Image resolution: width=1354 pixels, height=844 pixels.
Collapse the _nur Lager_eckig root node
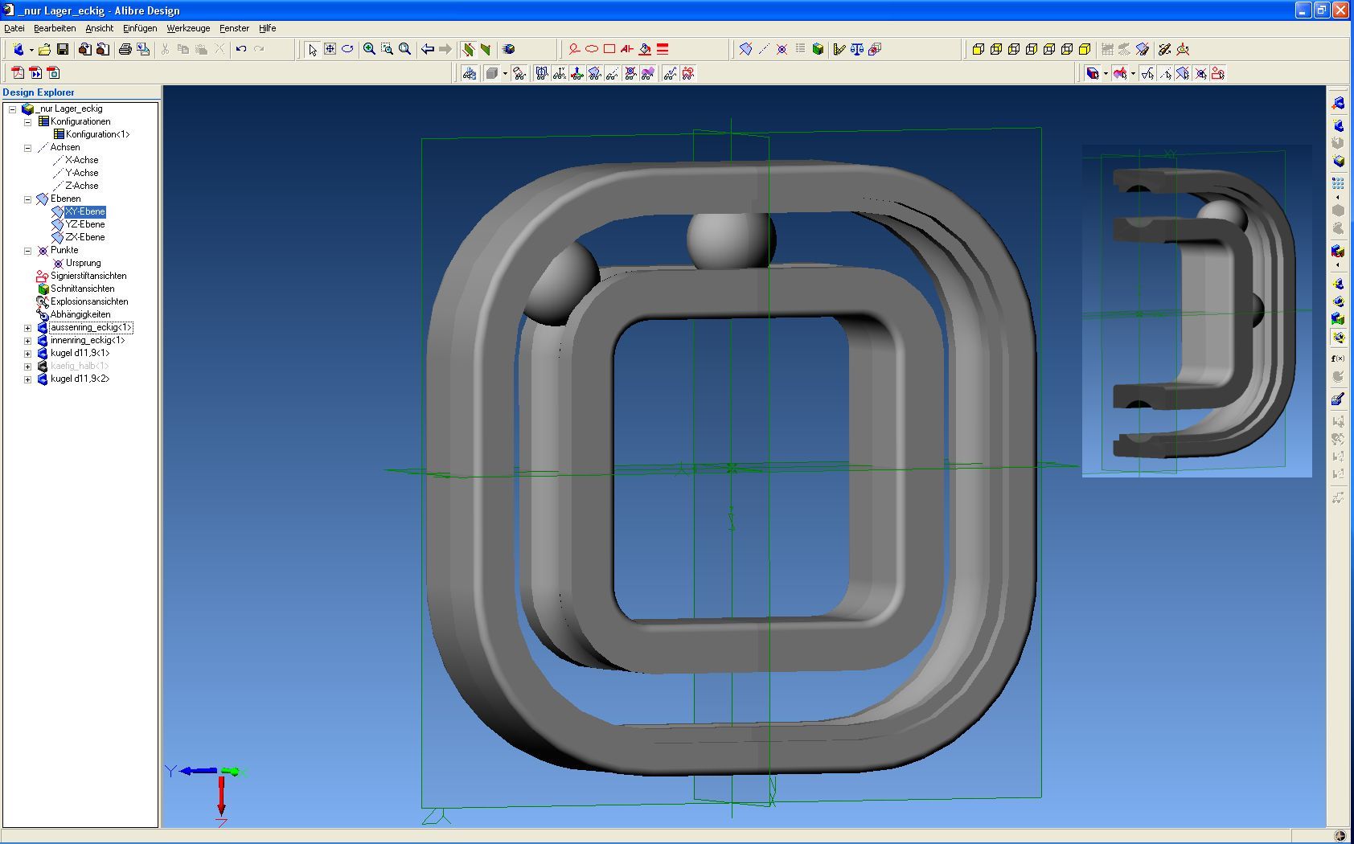pos(13,109)
